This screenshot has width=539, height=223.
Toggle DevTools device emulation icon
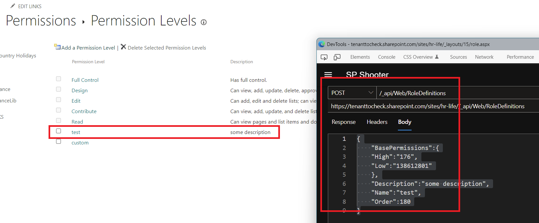click(x=337, y=57)
